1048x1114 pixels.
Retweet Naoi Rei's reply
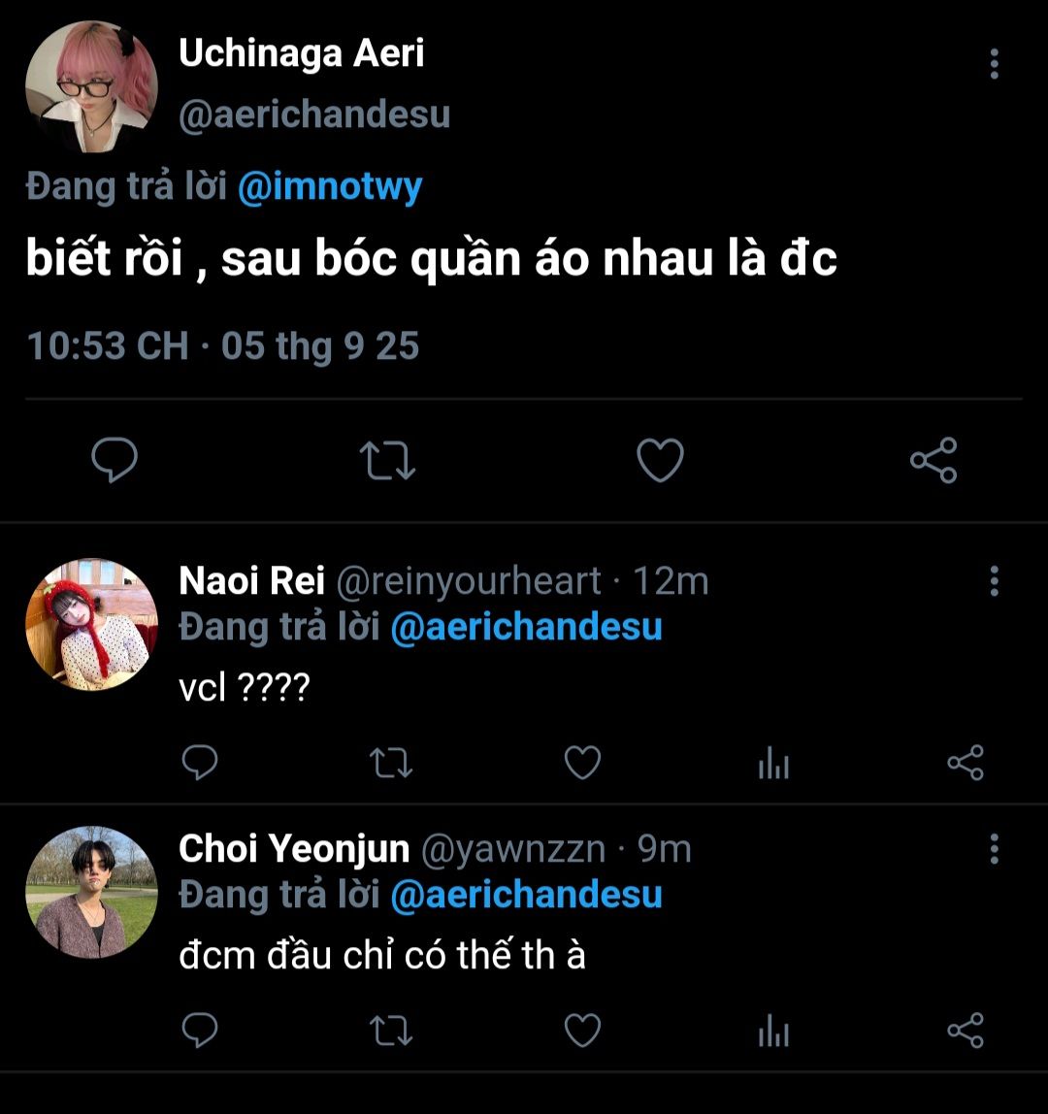(x=393, y=763)
